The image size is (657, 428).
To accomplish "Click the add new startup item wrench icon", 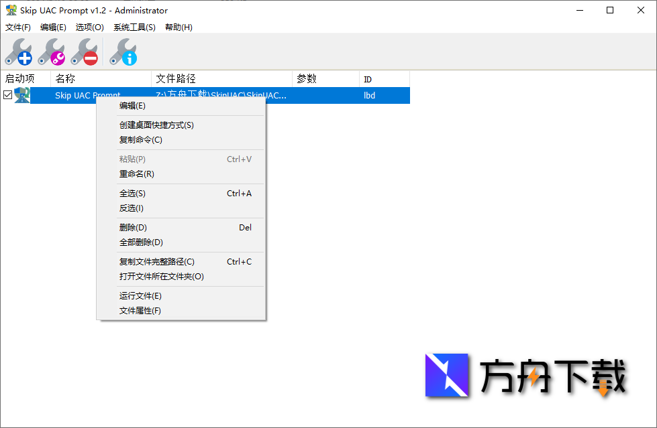I will coord(19,52).
